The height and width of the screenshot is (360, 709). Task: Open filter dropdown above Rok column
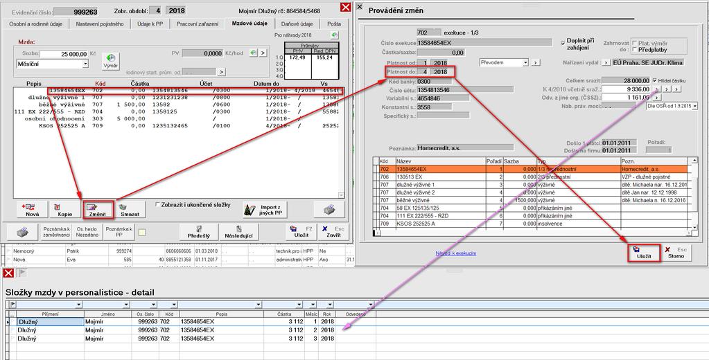point(330,305)
